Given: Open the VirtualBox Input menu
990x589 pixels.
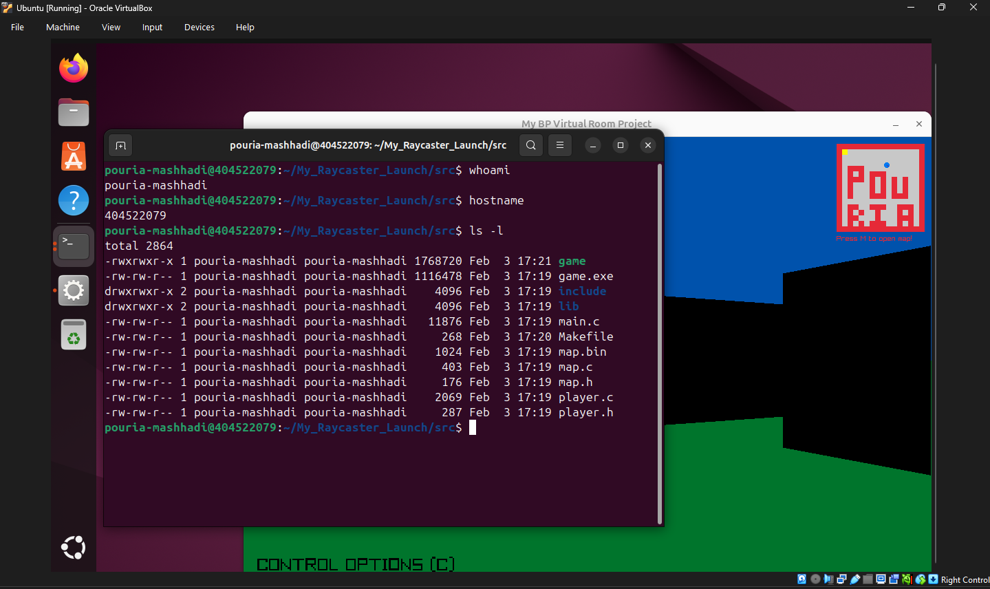Looking at the screenshot, I should coord(152,28).
